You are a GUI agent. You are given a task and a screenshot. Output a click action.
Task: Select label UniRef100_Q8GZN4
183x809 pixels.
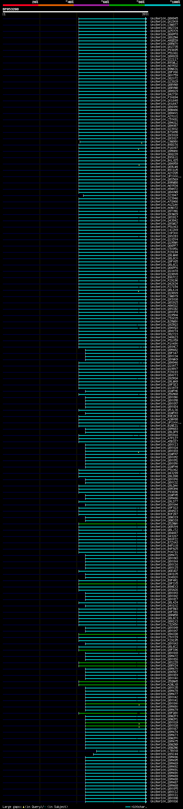point(164,37)
